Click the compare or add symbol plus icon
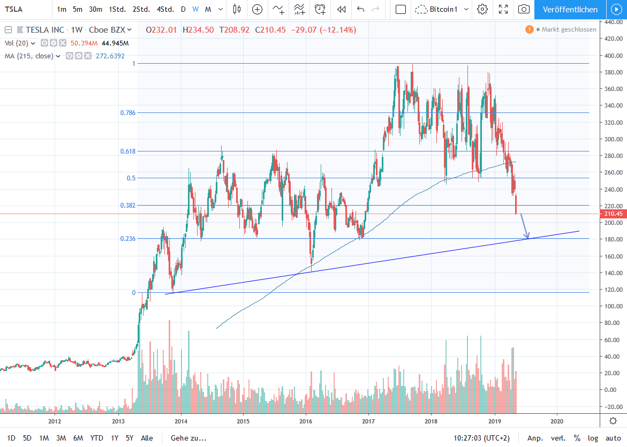 click(x=257, y=9)
